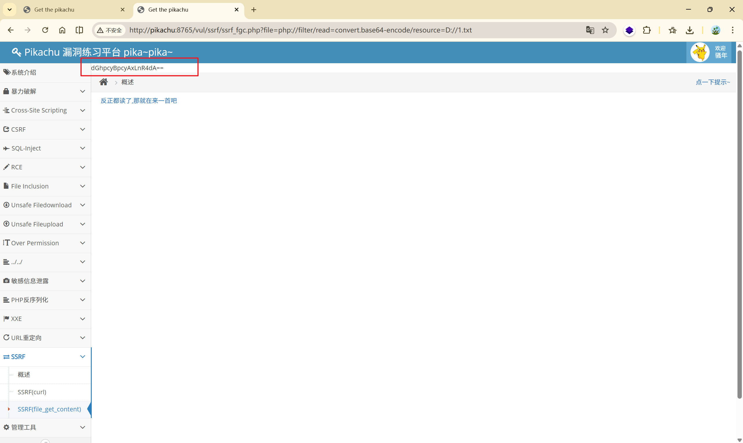Viewport: 743px width, 443px height.
Task: Bookmark this page with star icon
Action: [x=605, y=30]
